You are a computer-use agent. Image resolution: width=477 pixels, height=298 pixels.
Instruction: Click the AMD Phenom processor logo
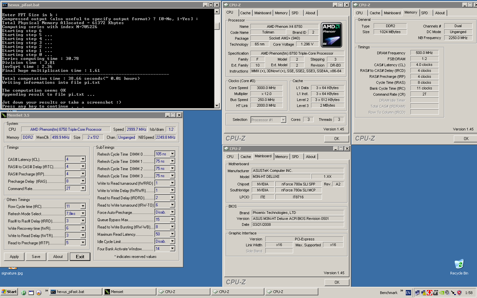[332, 35]
